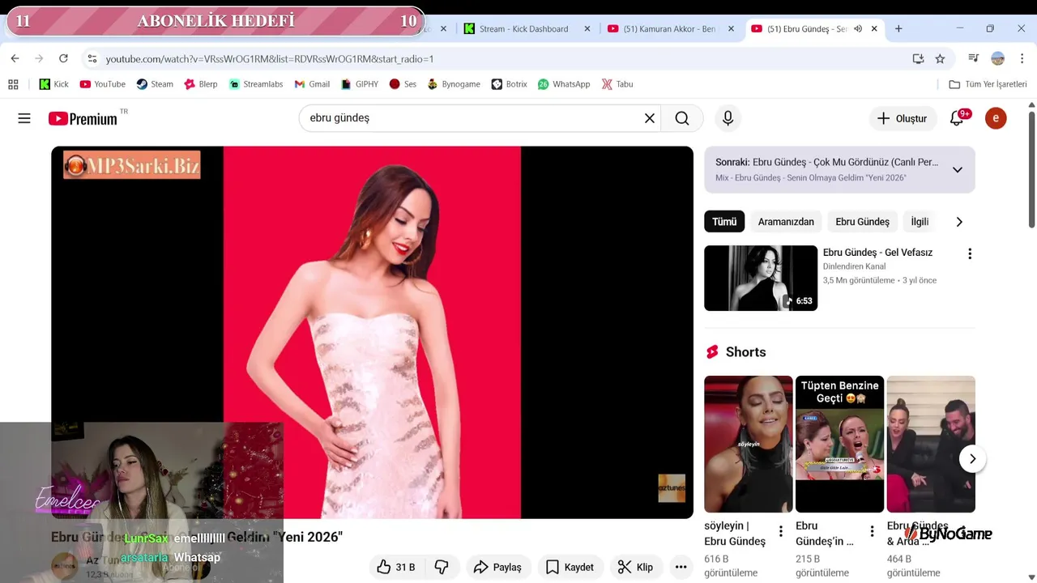Open Gmail bookmark

312,84
